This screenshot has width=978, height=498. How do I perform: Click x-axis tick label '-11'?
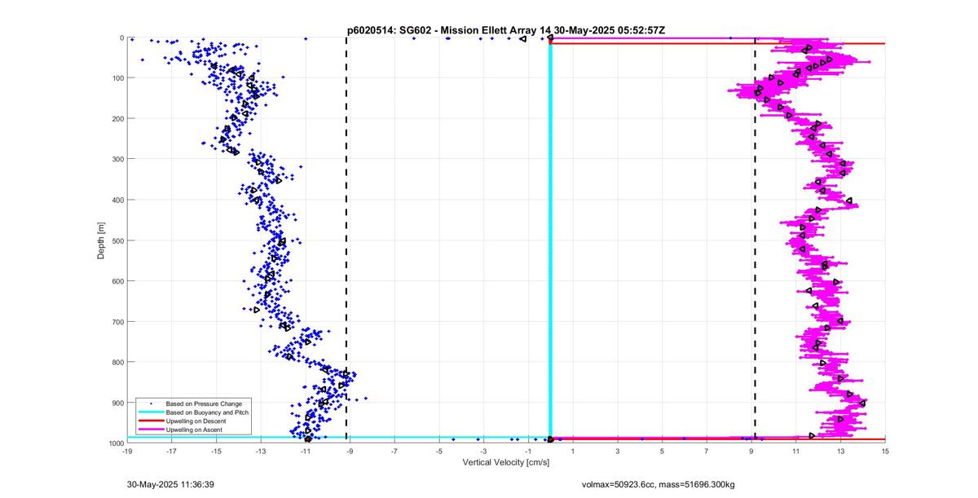(x=306, y=451)
